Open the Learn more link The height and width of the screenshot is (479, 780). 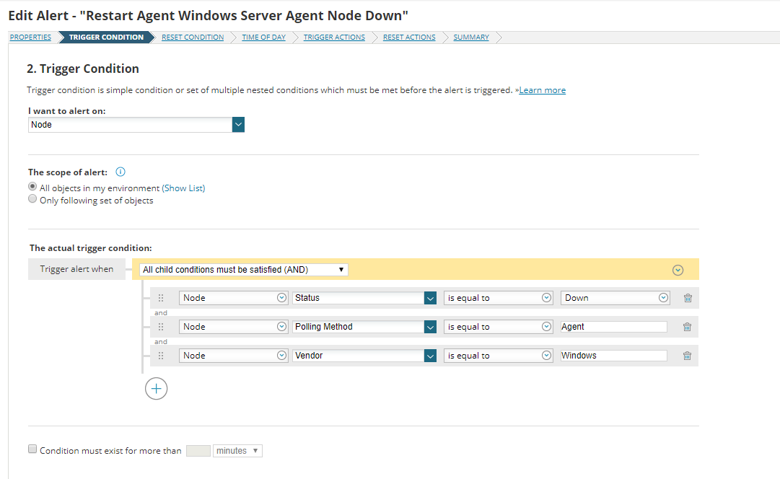(x=542, y=90)
